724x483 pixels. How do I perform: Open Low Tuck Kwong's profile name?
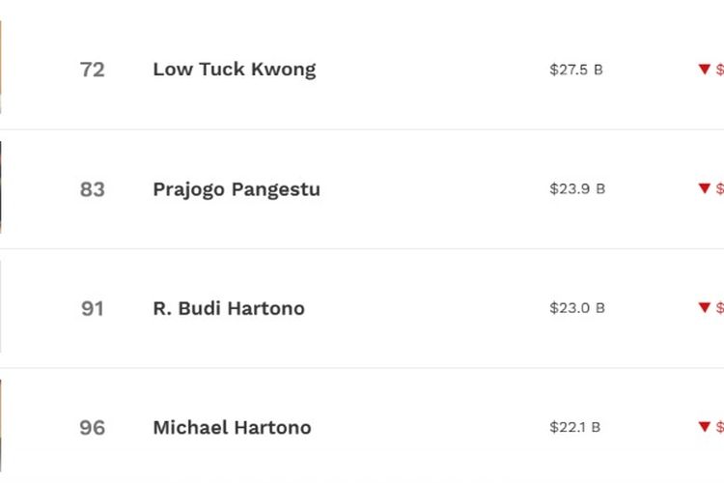tap(234, 70)
